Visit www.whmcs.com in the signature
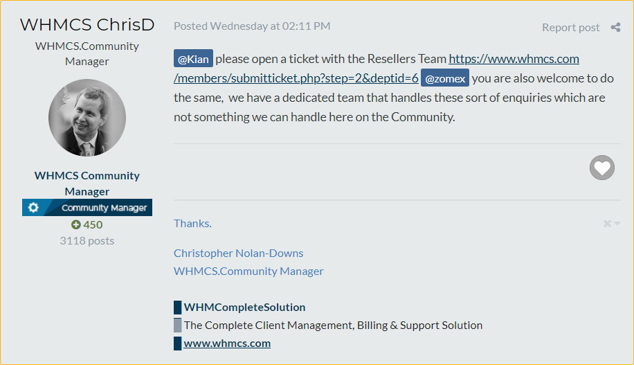The height and width of the screenshot is (365, 634). pyautogui.click(x=227, y=343)
